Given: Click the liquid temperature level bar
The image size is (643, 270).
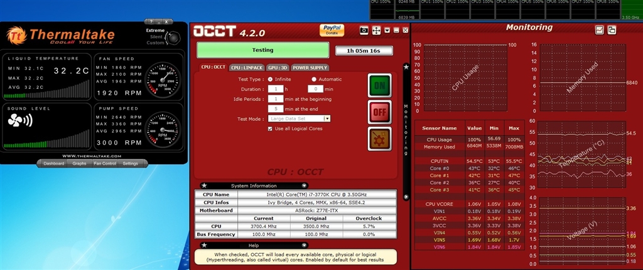Looking at the screenshot, I should [46, 90].
